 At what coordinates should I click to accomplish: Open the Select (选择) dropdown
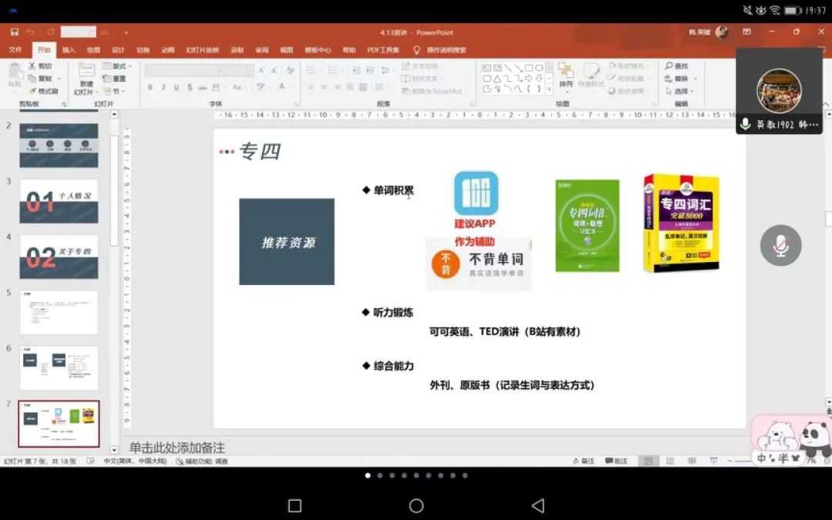coord(681,91)
